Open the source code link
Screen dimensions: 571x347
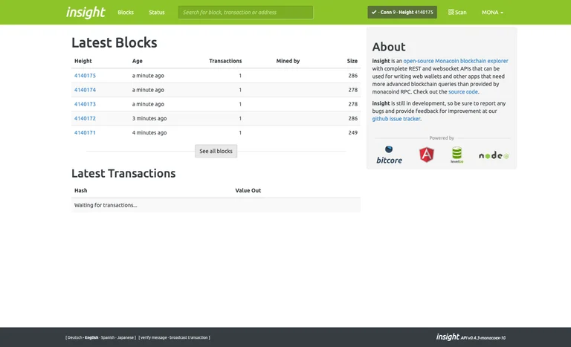(463, 91)
